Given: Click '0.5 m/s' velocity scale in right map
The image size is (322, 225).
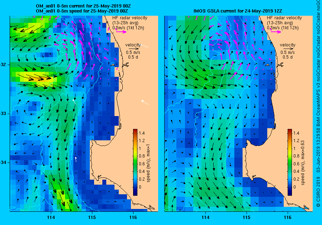Looking at the screenshot, I should [288, 52].
